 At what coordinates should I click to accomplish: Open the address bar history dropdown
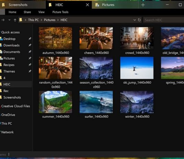pos(135,20)
